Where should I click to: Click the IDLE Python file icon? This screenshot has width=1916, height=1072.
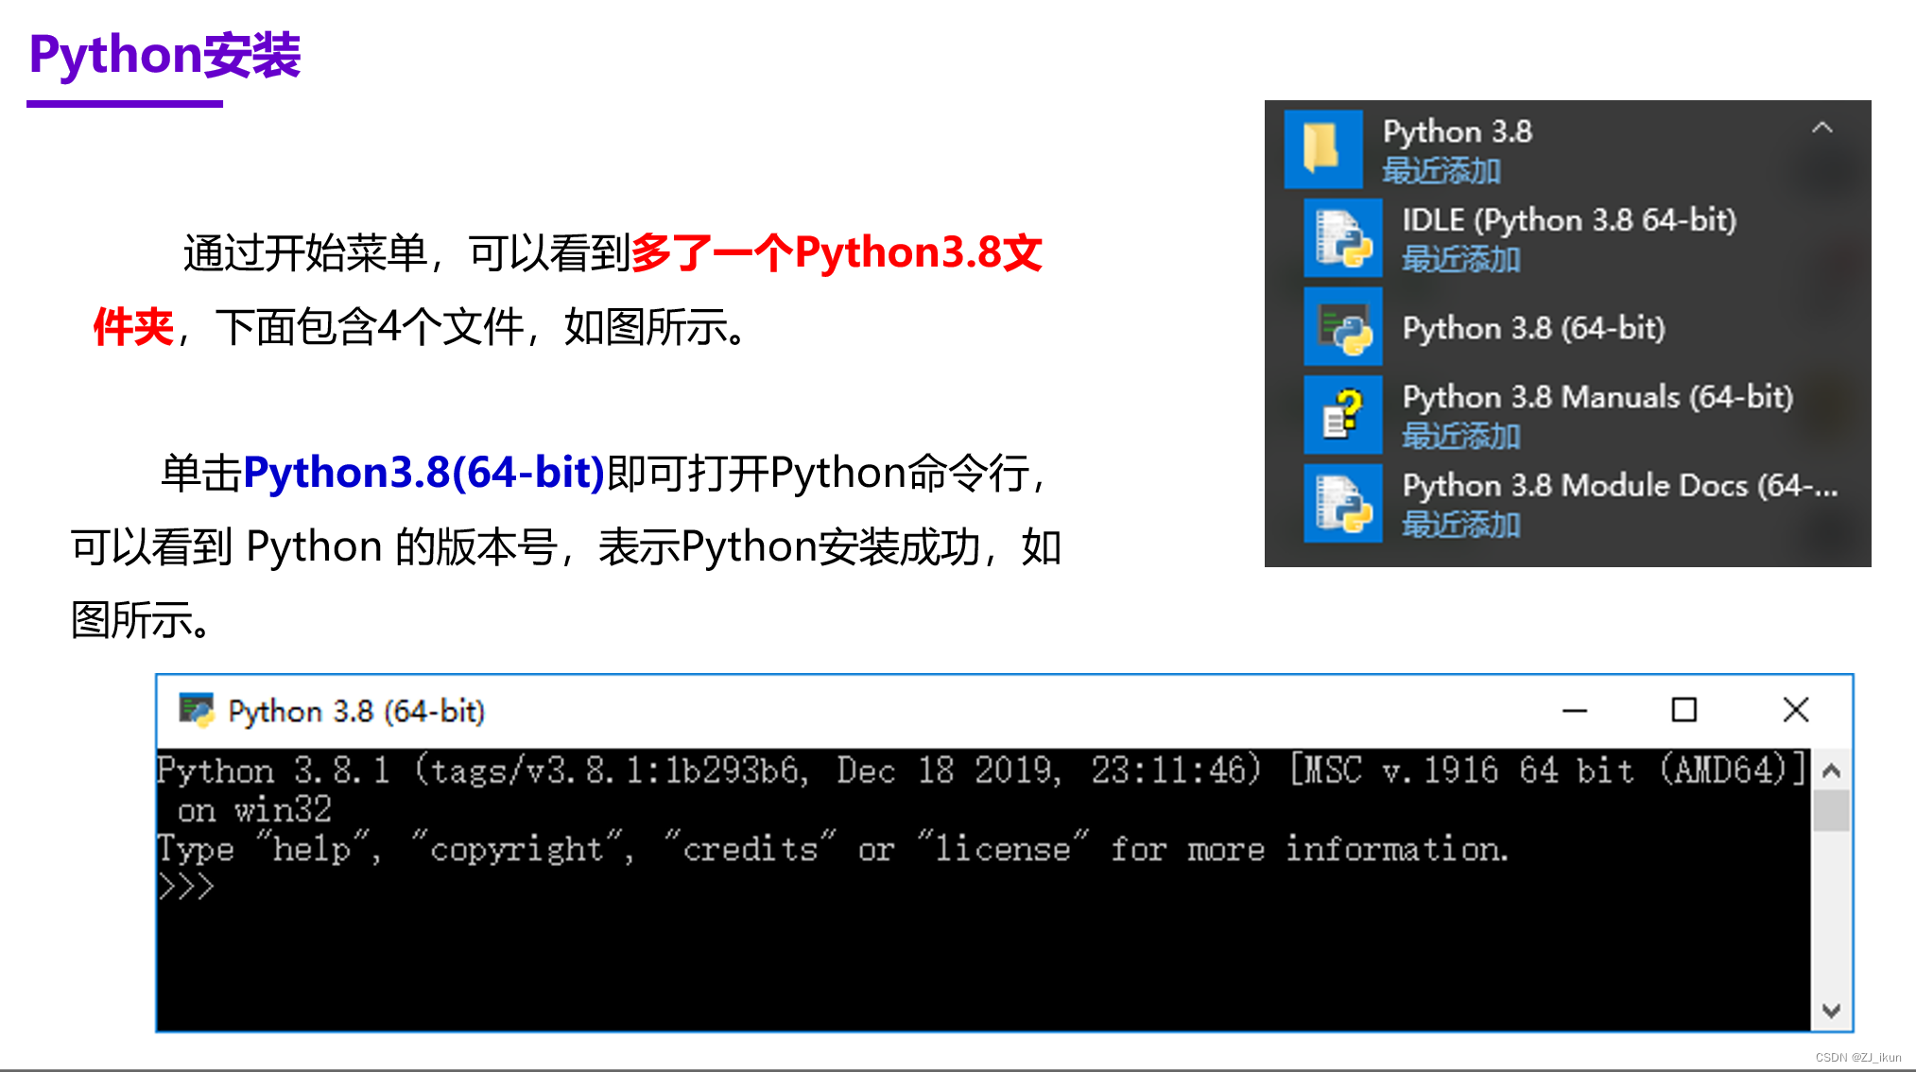pos(1343,237)
